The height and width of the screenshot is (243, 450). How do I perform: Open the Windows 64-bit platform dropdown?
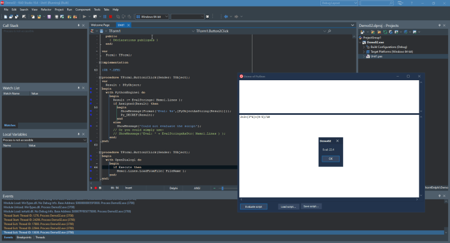pyautogui.click(x=152, y=17)
